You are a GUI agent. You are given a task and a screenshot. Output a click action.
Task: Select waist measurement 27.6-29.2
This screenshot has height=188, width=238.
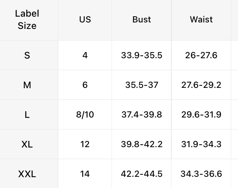pyautogui.click(x=201, y=85)
